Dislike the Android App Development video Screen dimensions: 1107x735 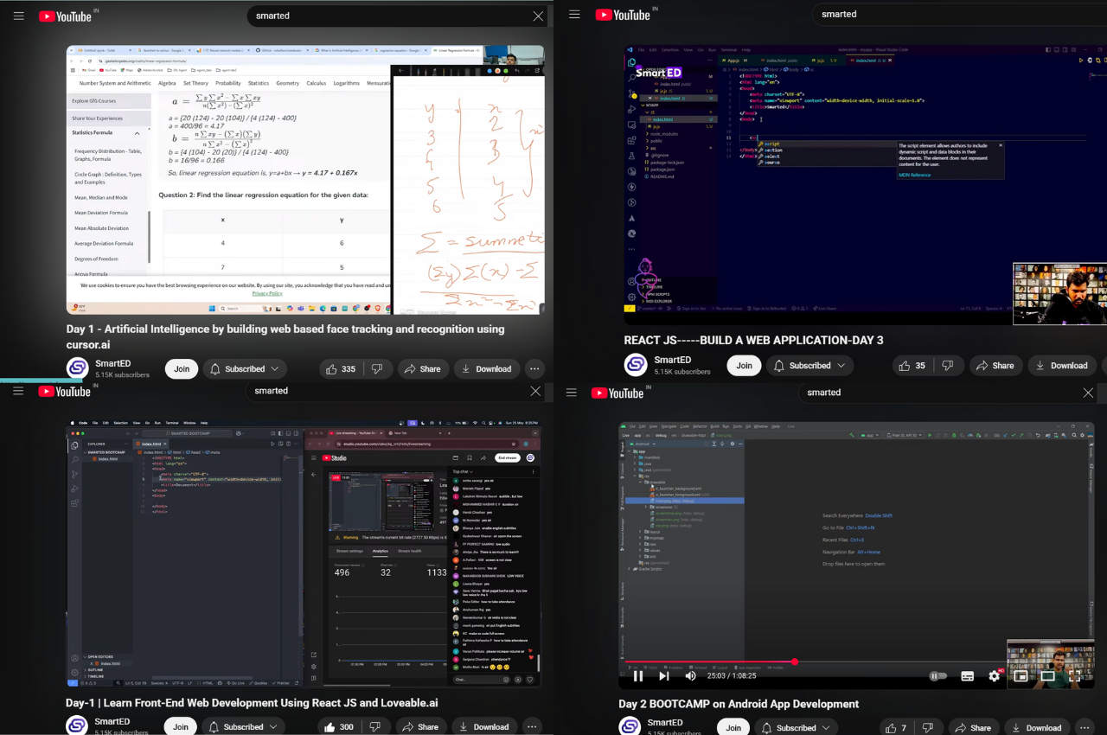pyautogui.click(x=929, y=728)
